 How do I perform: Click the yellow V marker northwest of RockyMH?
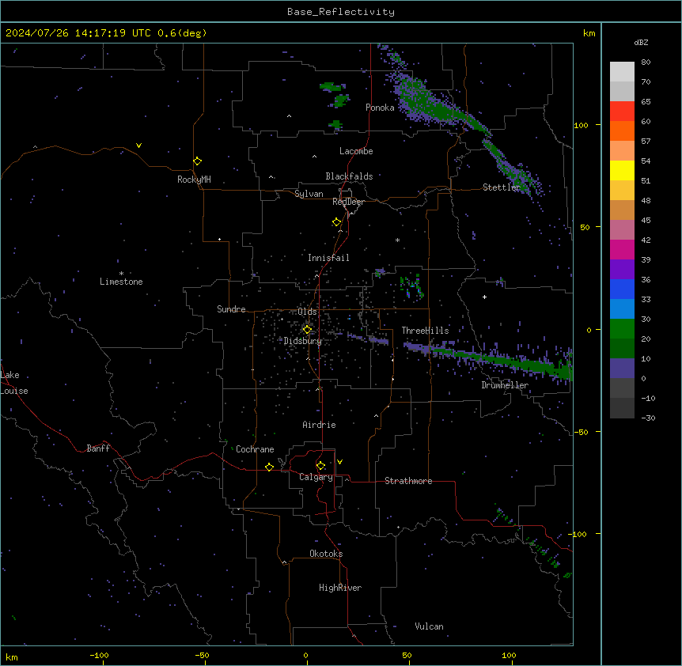138,146
